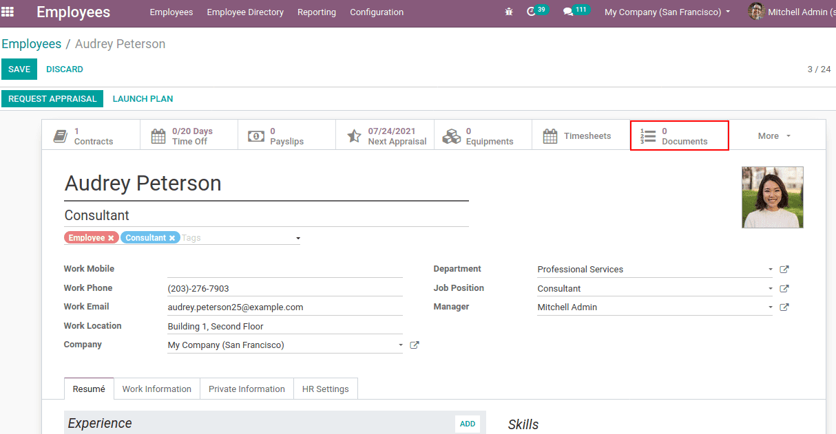Open the apps grid menu icon
The height and width of the screenshot is (434, 836).
[x=8, y=12]
